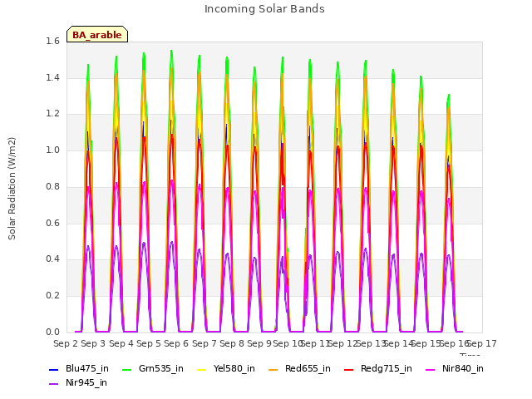Viewport: 532px width, 399px height.
Task: Click the 0.4 y-axis tick label
Action: [52, 259]
